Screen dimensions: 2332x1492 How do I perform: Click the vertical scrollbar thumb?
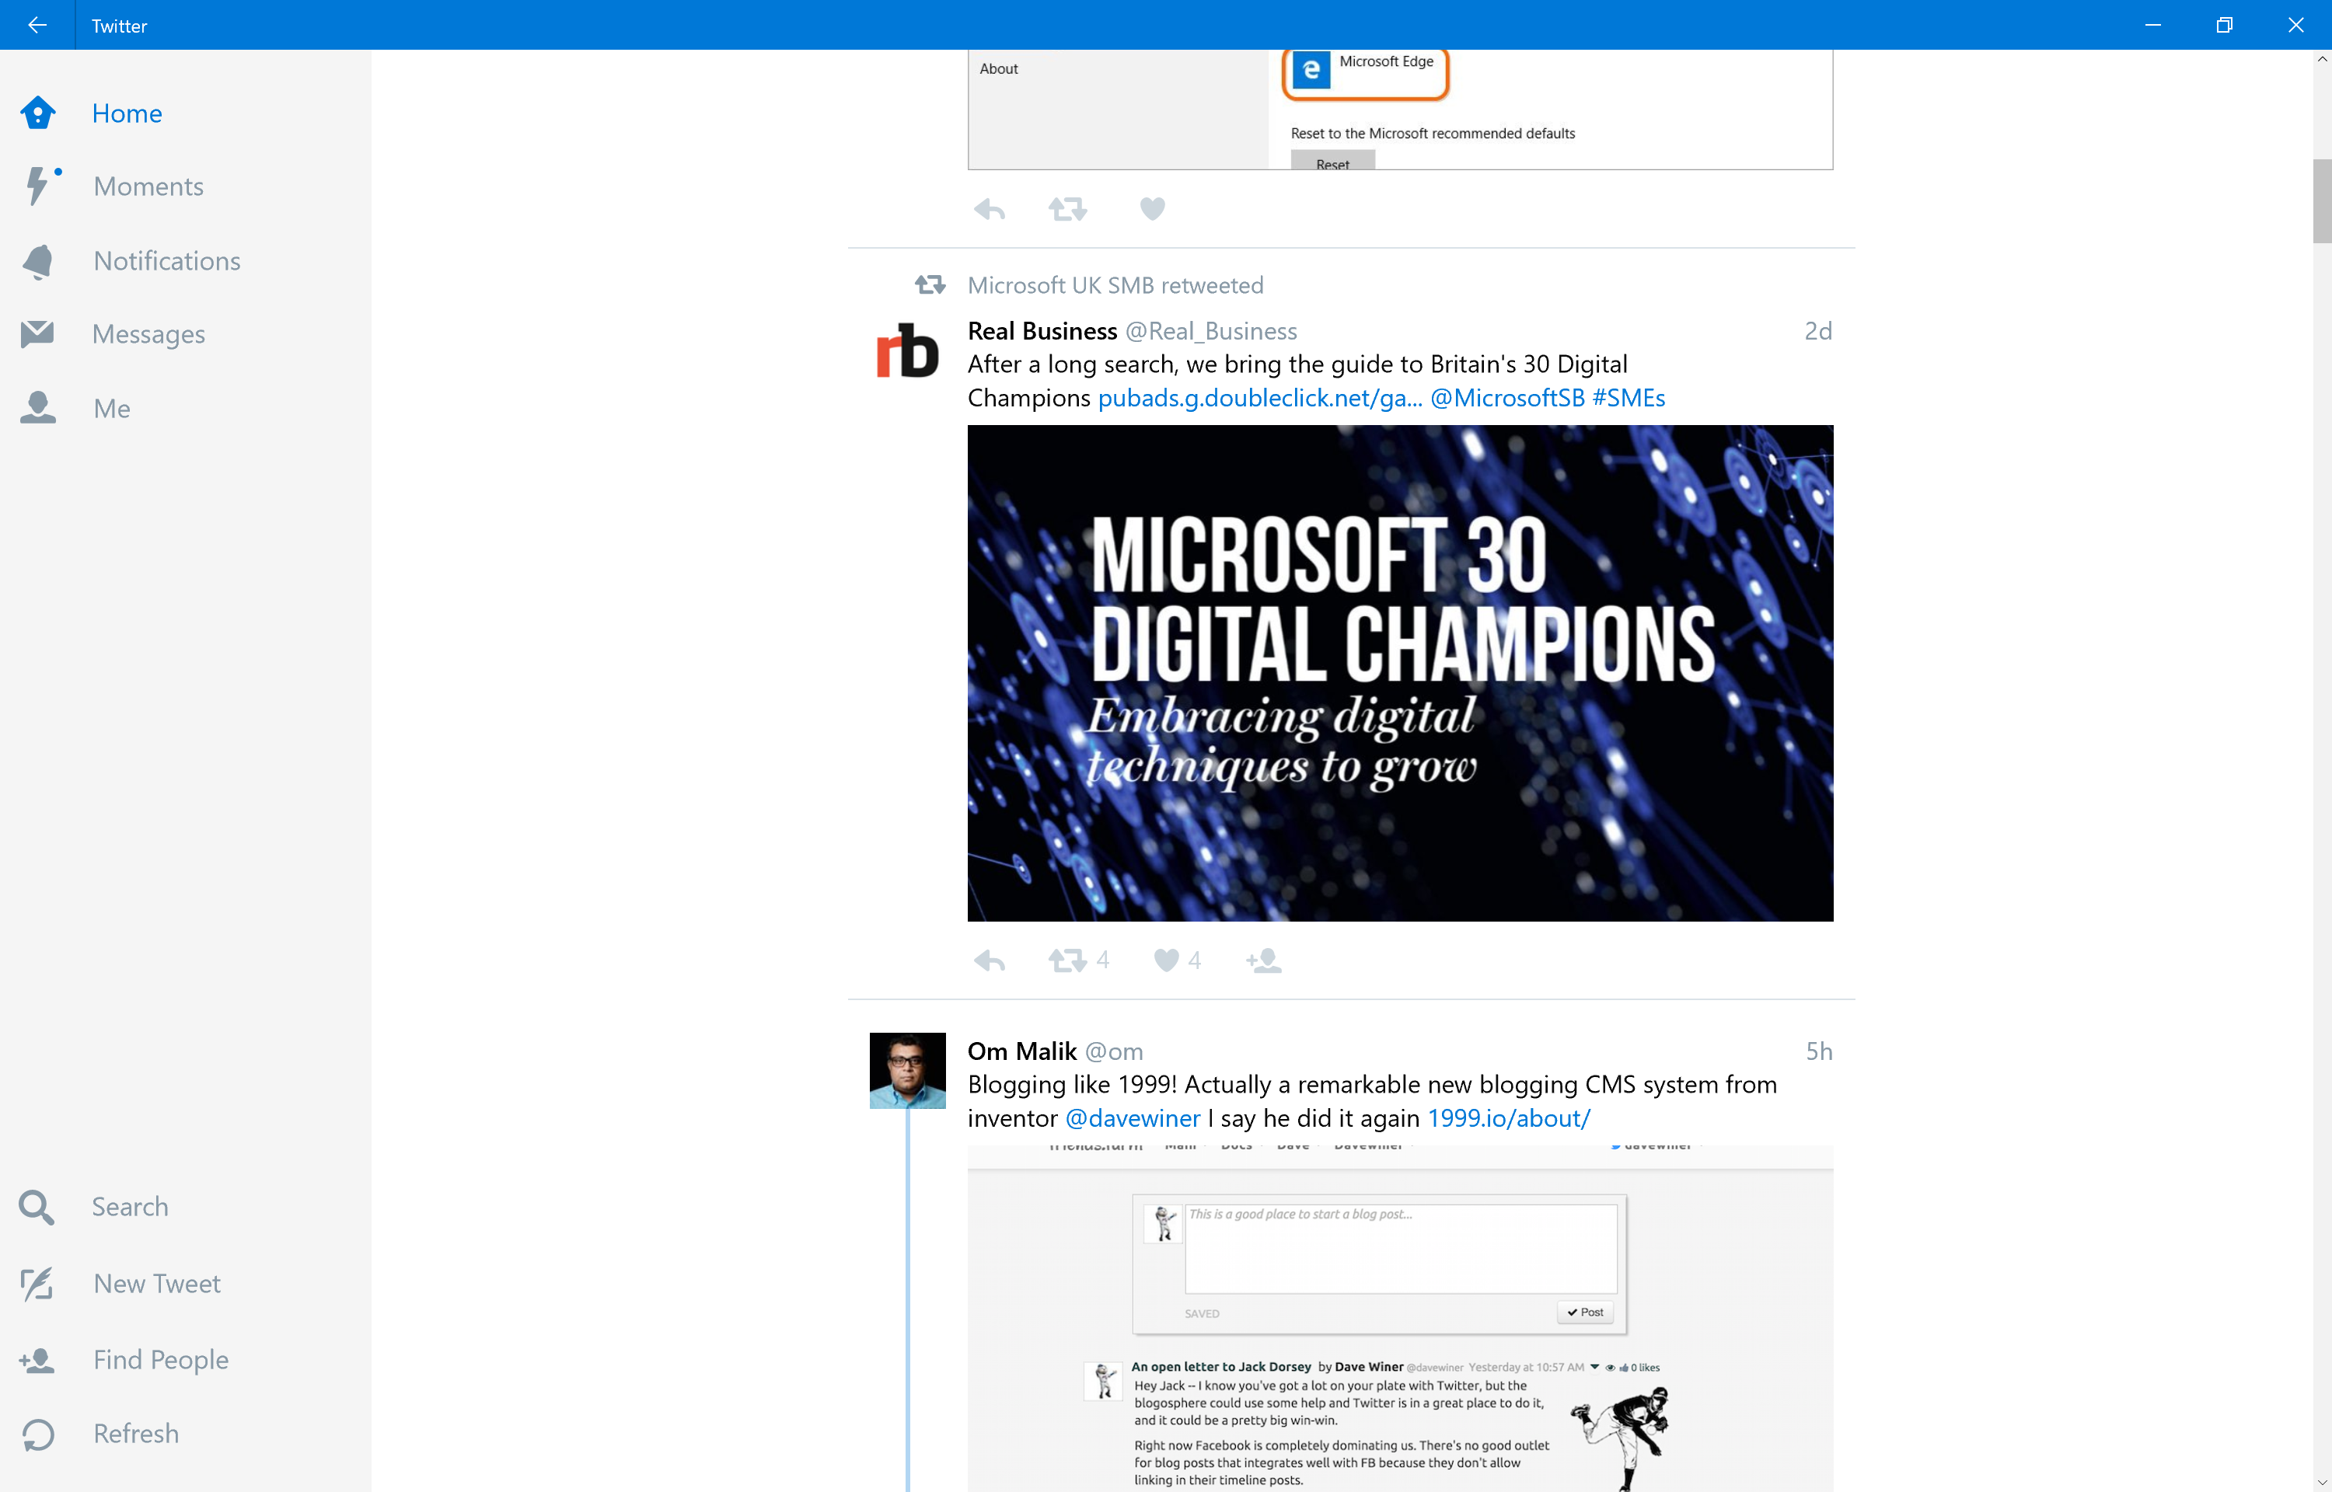[x=2321, y=201]
